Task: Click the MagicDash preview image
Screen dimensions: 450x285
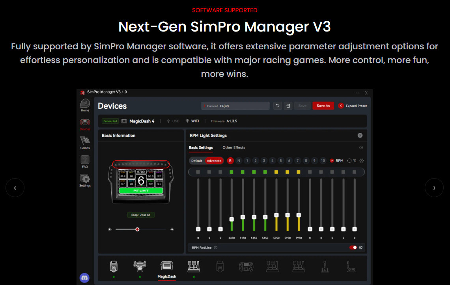Action: tap(141, 182)
